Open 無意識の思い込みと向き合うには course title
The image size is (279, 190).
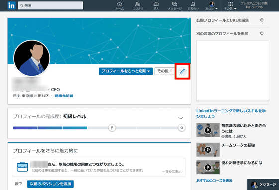click(x=244, y=128)
